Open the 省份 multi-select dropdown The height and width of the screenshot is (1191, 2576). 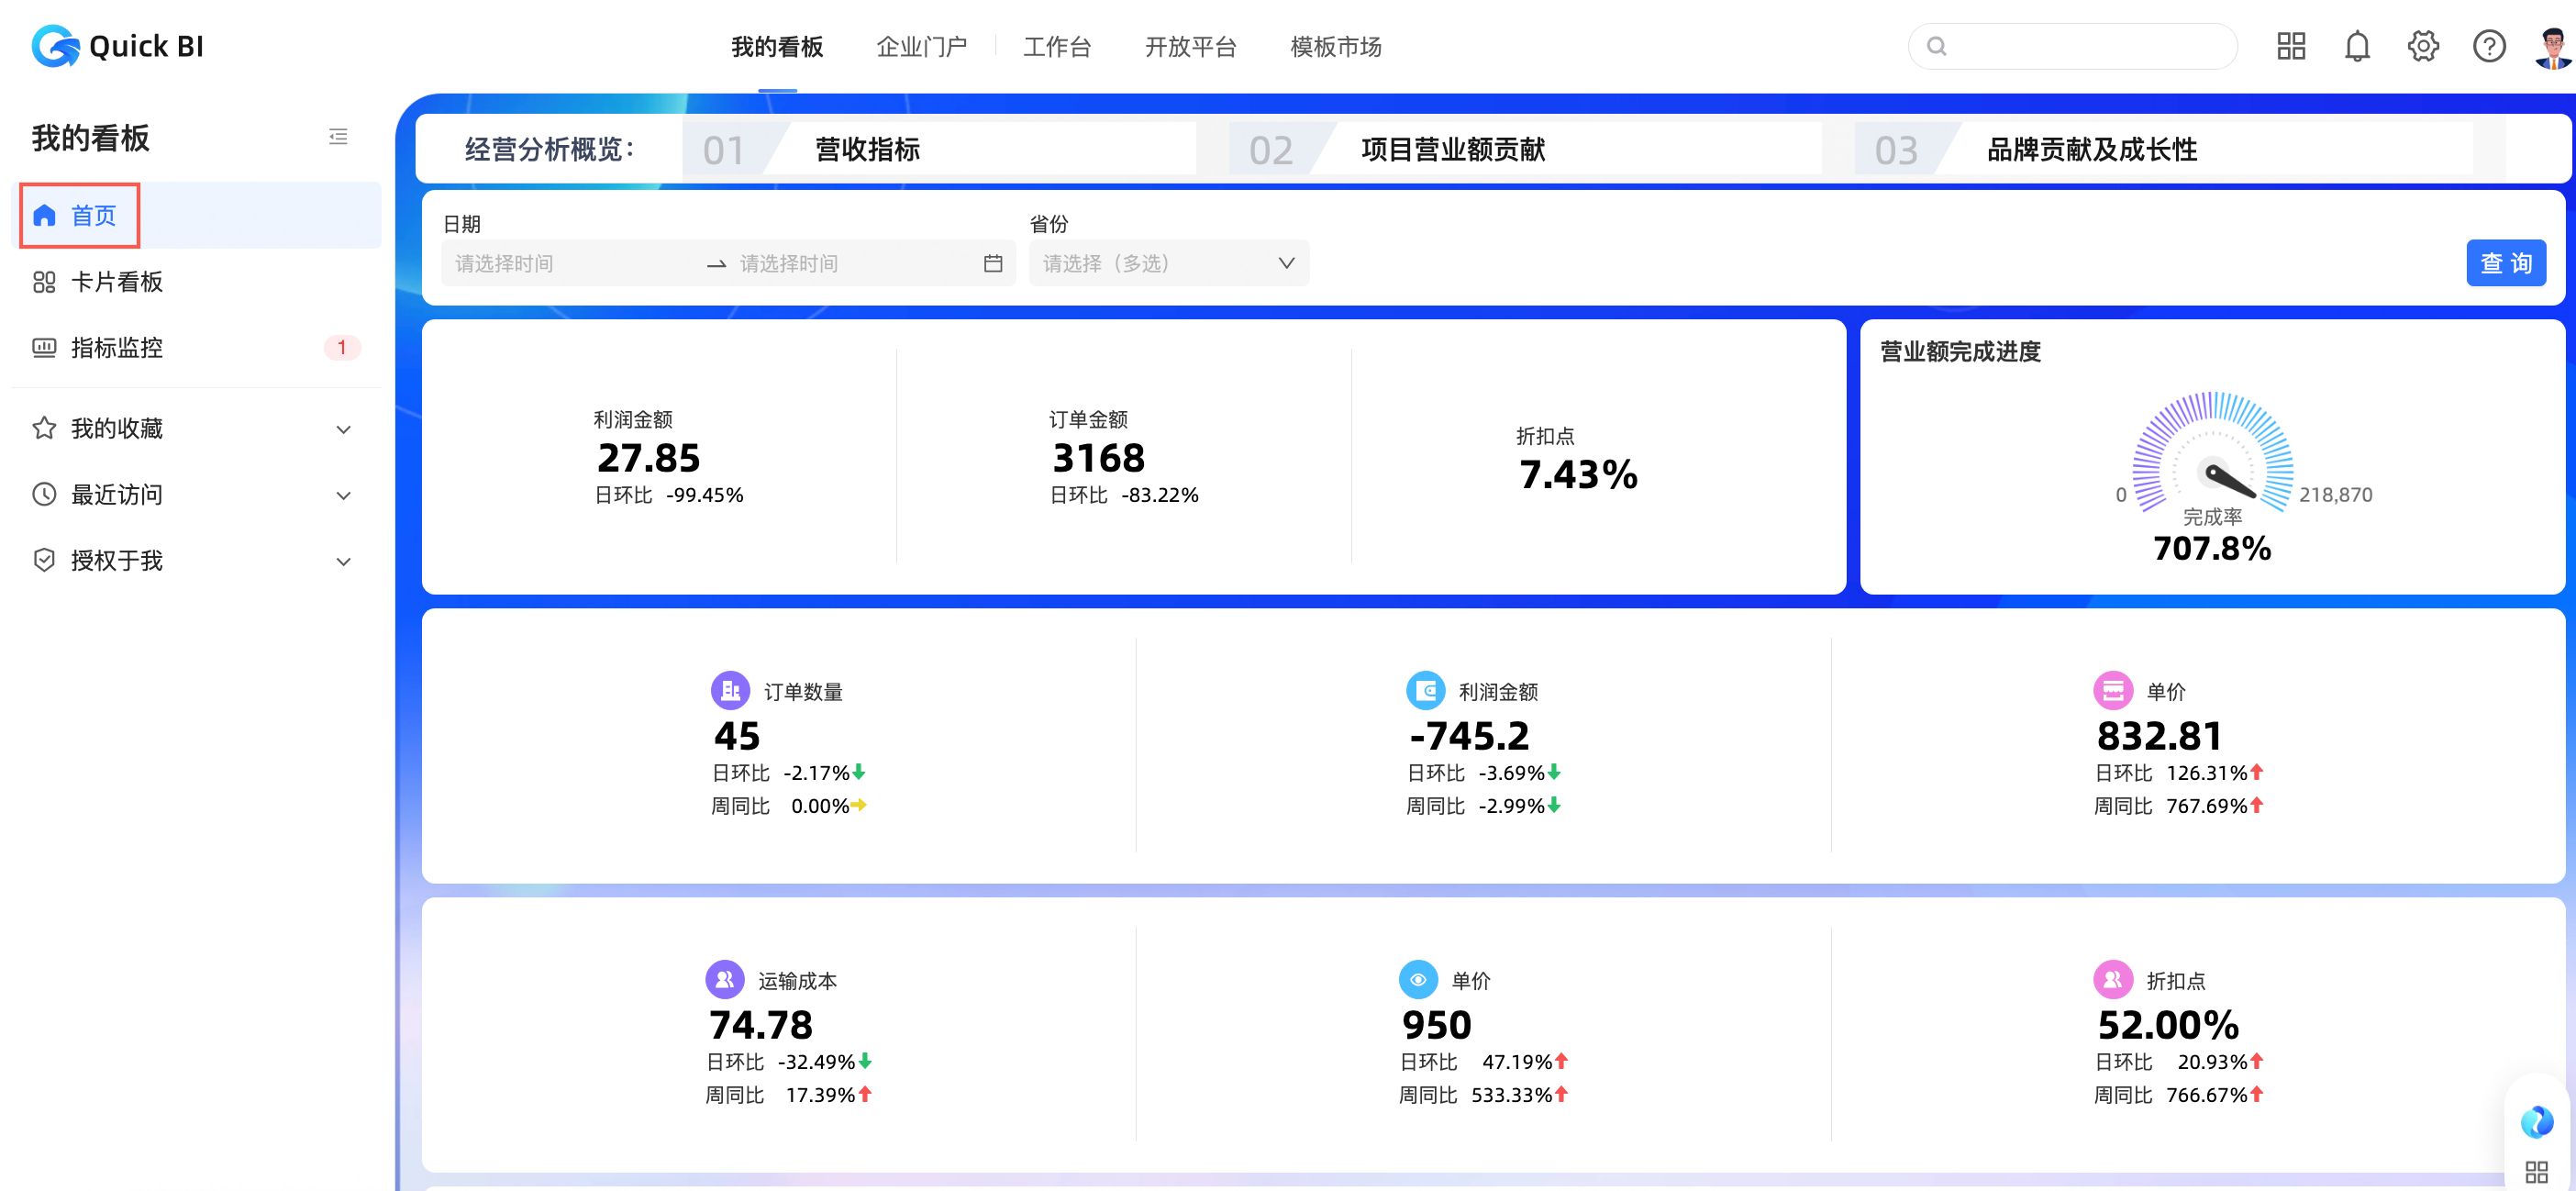[x=1168, y=264]
